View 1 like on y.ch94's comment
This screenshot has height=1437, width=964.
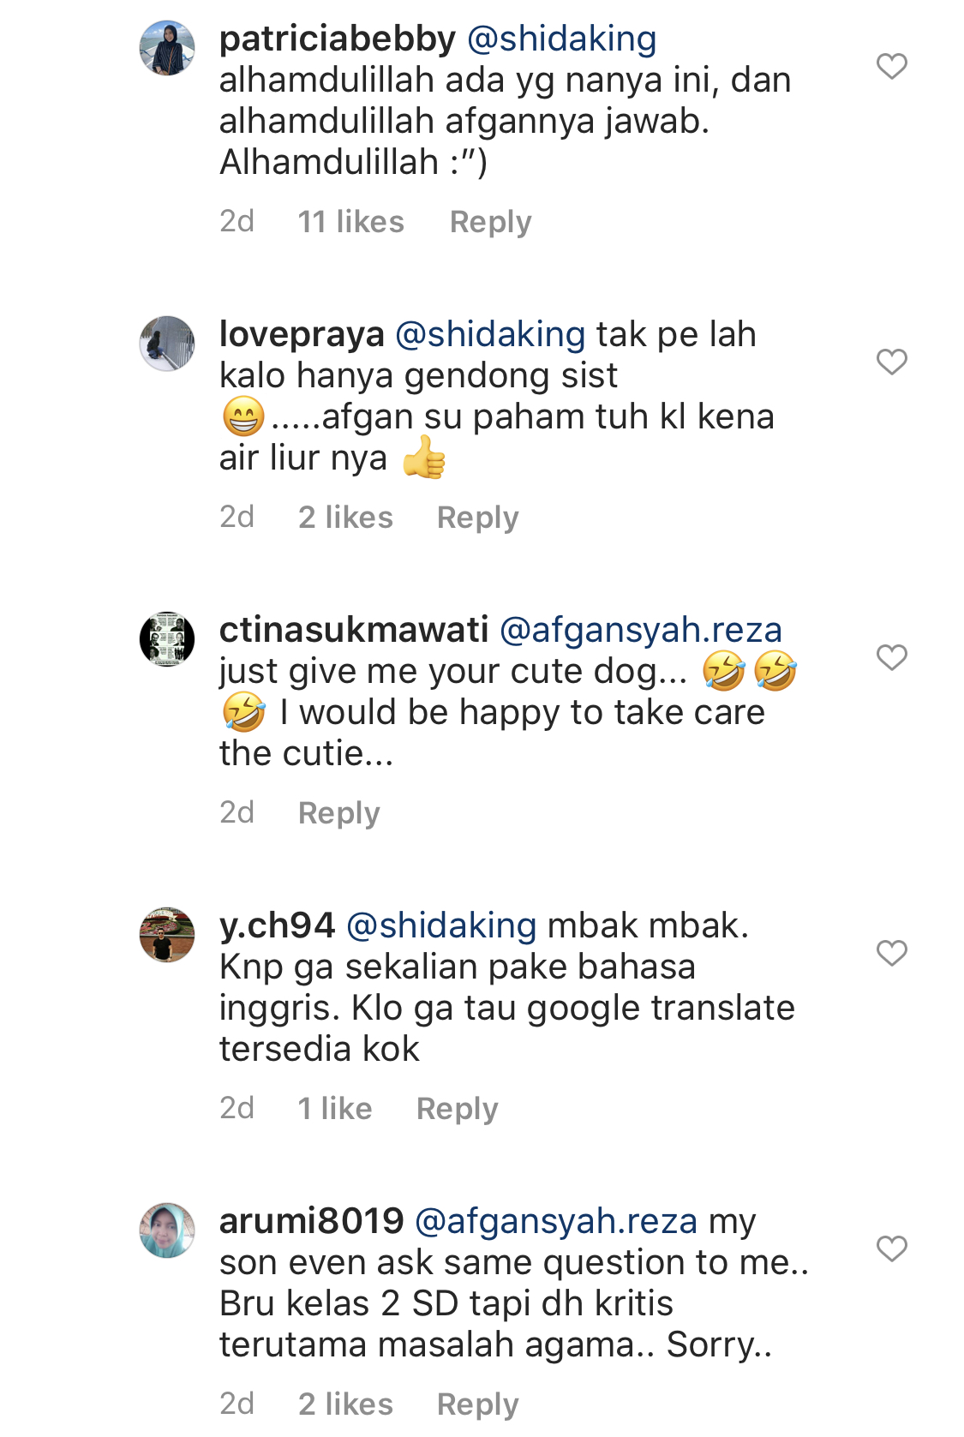(x=334, y=1109)
